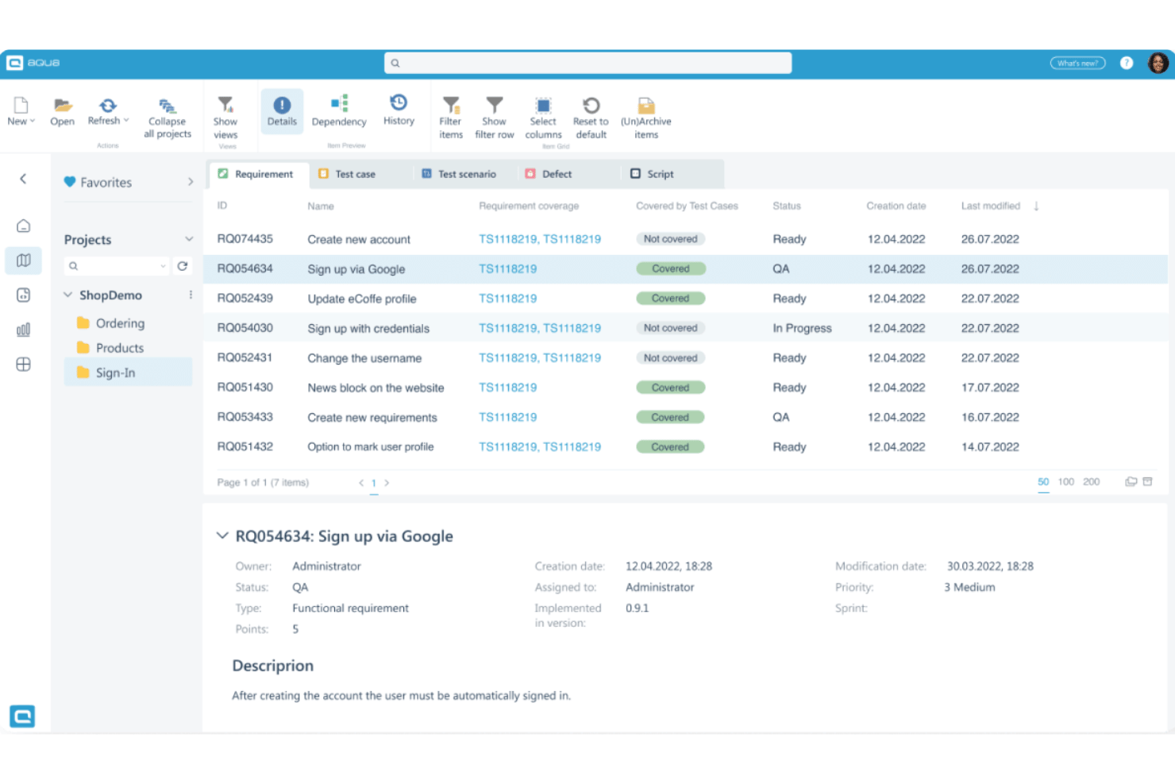Viewport: 1175px width, 784px height.
Task: Open the projects search dropdown arrow
Action: pyautogui.click(x=164, y=266)
